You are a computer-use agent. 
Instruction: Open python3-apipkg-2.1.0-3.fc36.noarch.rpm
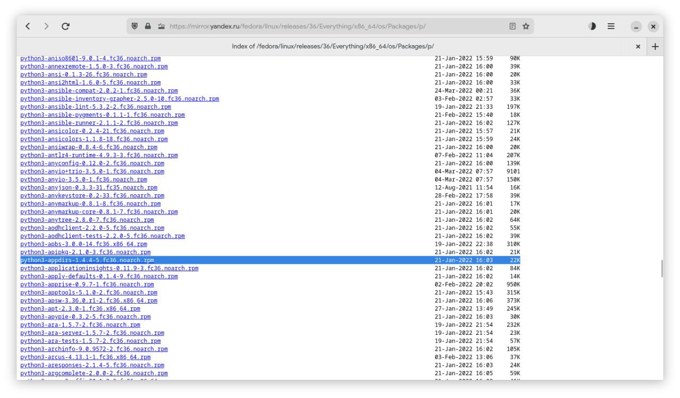click(x=85, y=252)
